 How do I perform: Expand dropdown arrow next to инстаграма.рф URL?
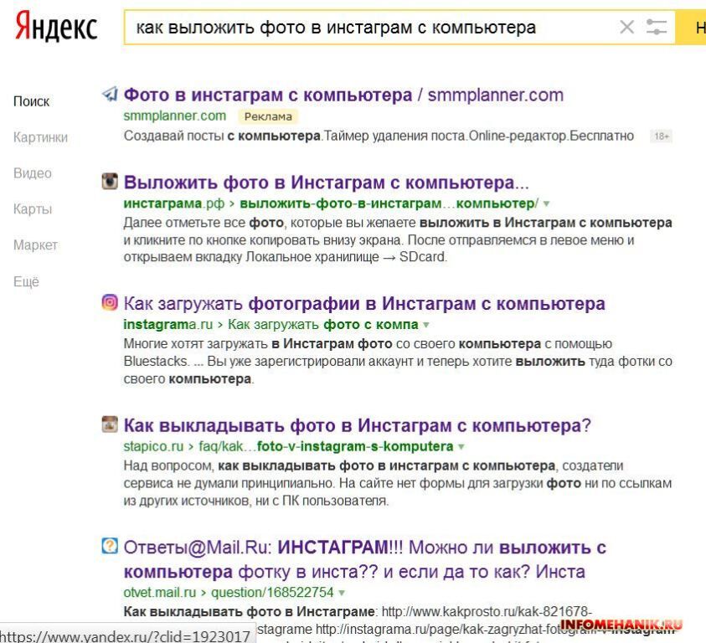pyautogui.click(x=547, y=203)
